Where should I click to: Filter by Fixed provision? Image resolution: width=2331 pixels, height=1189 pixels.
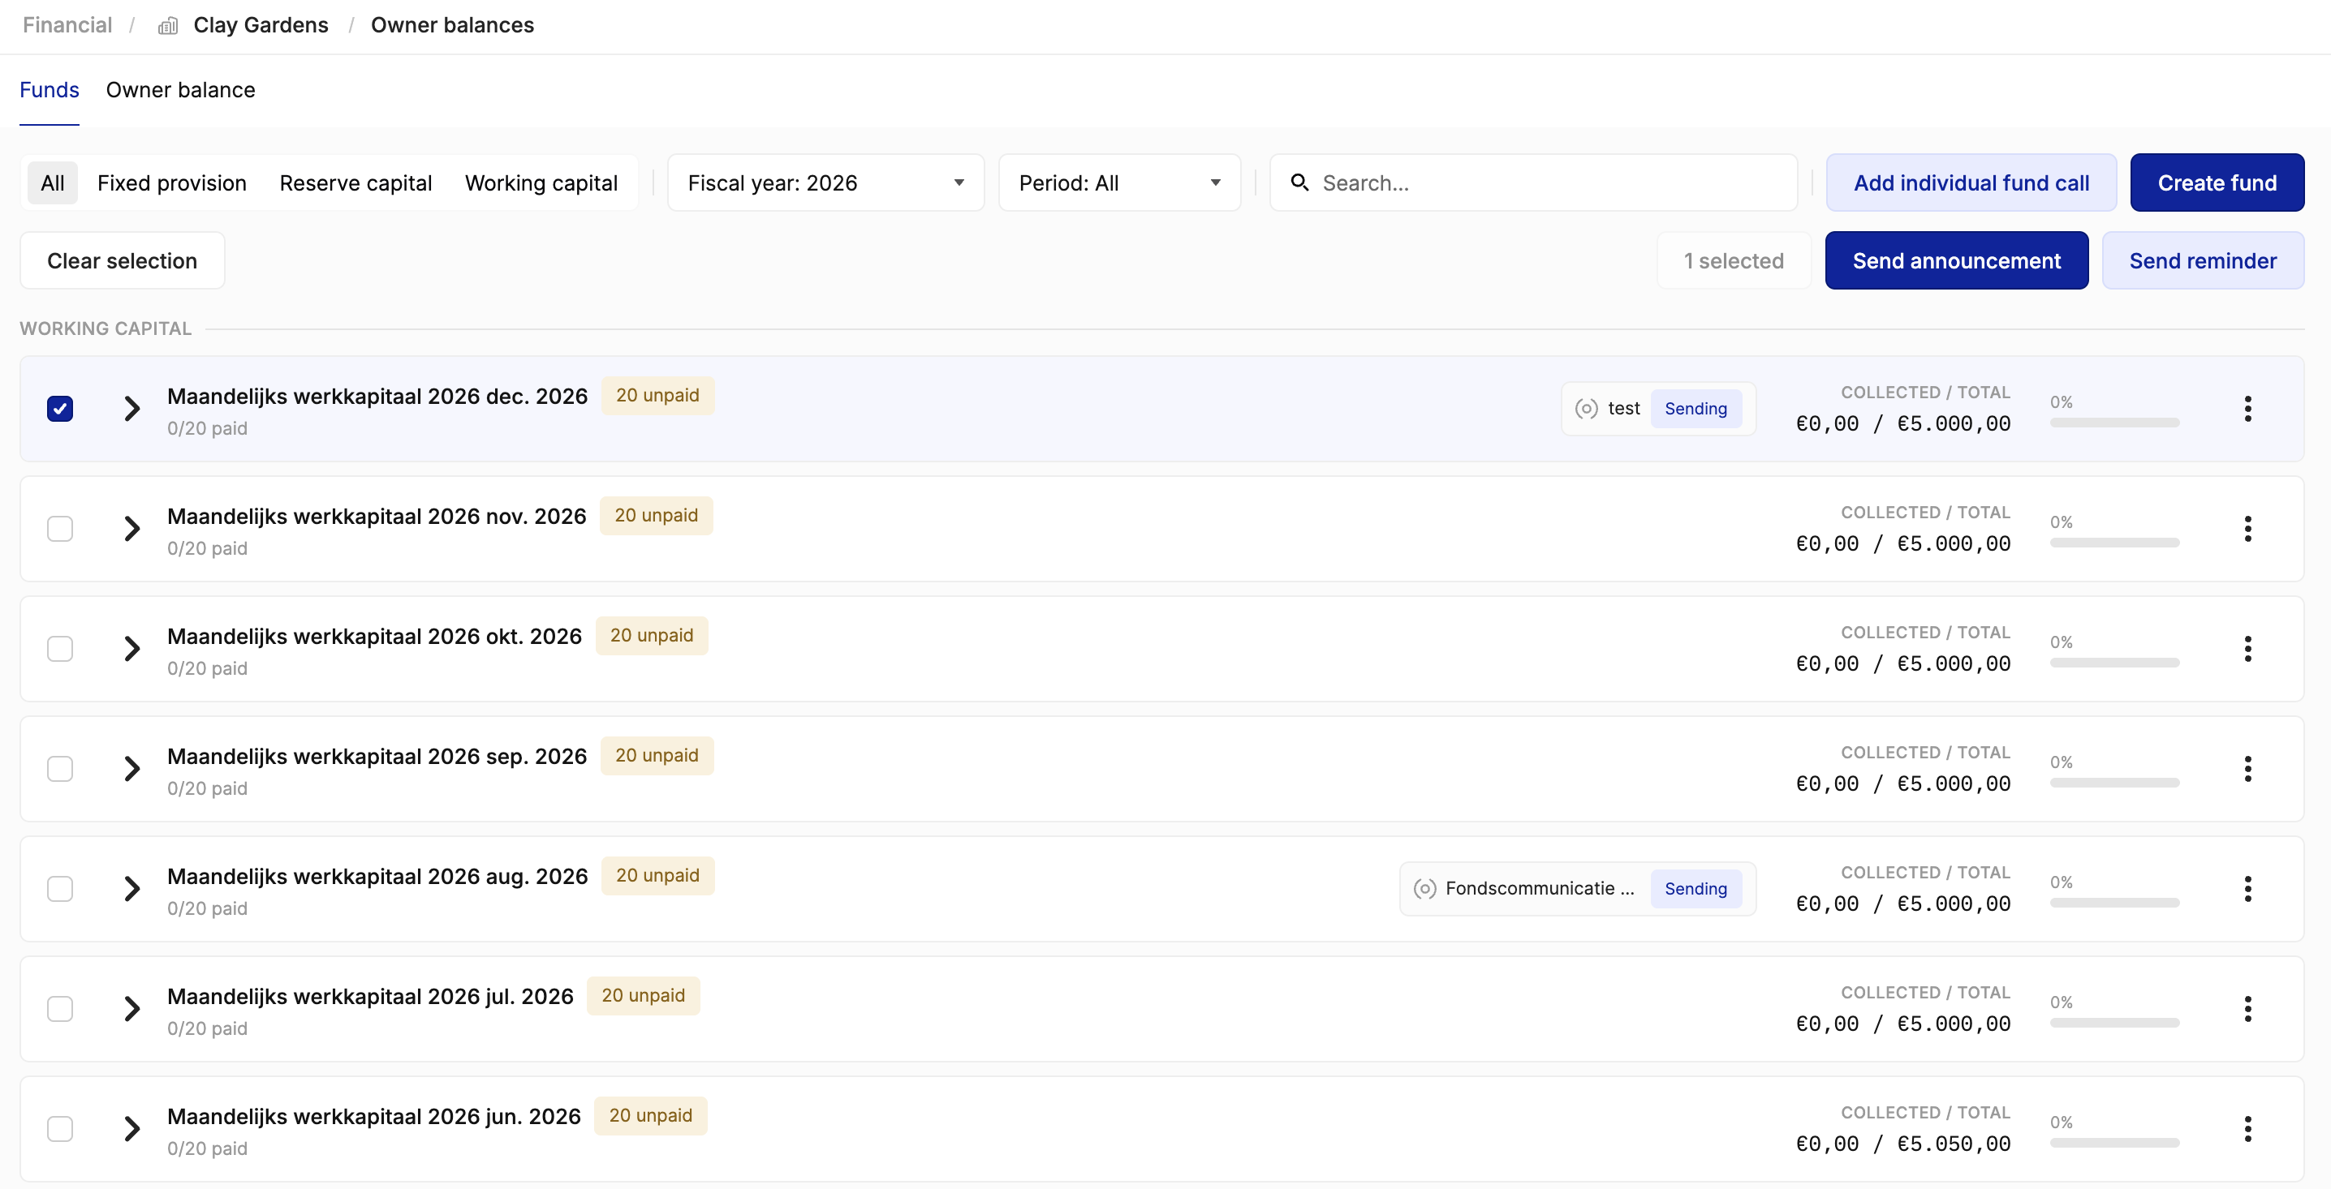[x=172, y=182]
